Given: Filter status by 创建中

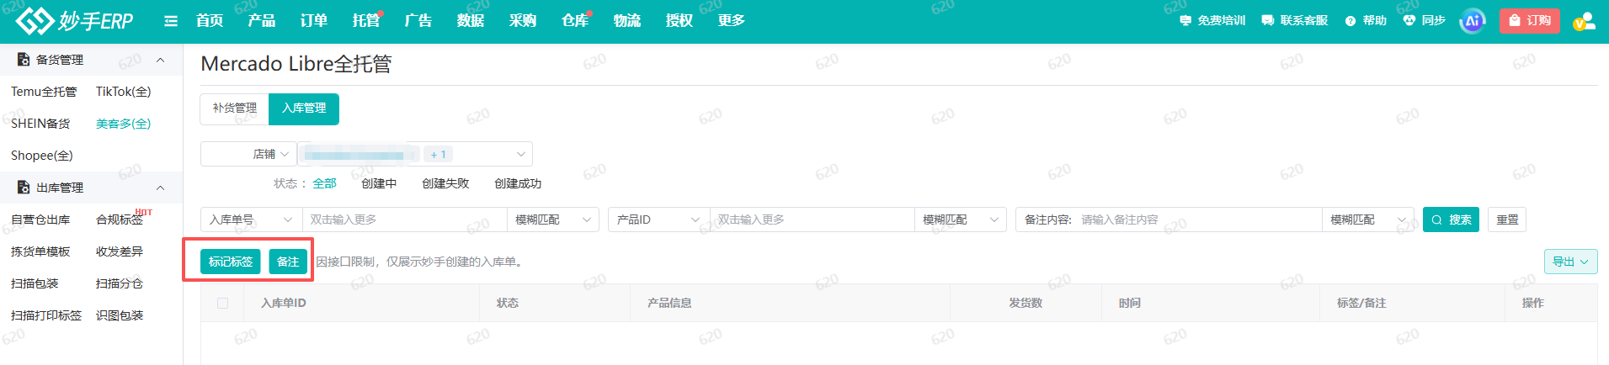Looking at the screenshot, I should tap(379, 183).
